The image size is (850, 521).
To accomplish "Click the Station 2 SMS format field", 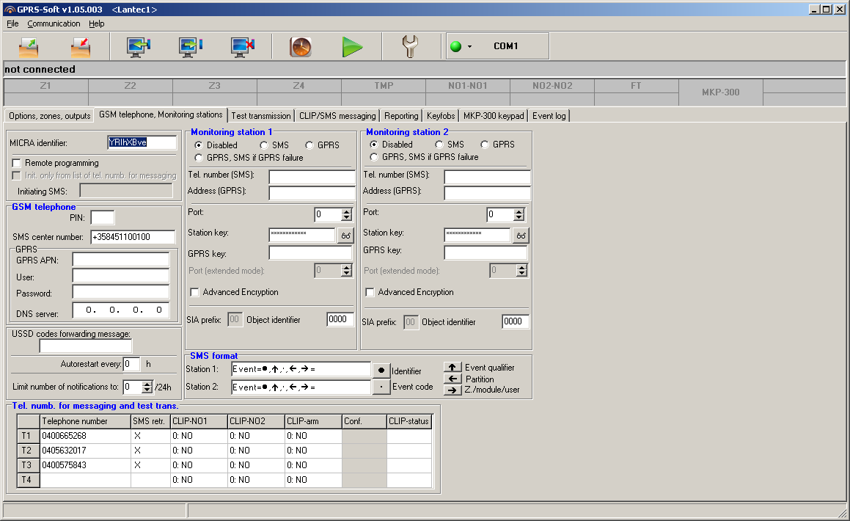I will tap(301, 387).
